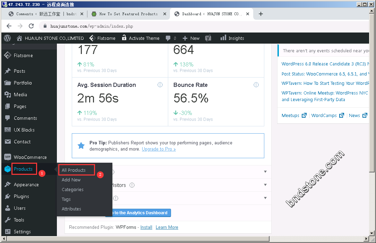The height and width of the screenshot is (243, 376).
Task: Switch to the Dashboard HUAJUN STONE tab
Action: [x=212, y=14]
